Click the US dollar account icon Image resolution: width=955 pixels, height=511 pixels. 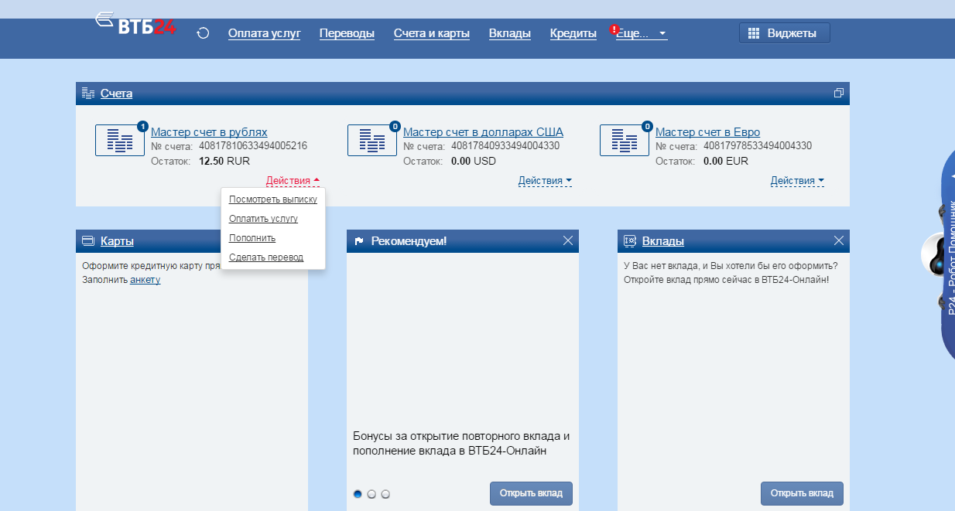point(371,140)
